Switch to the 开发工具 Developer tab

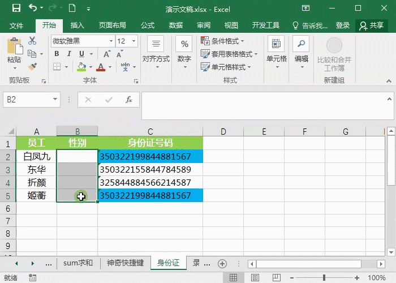pos(266,25)
